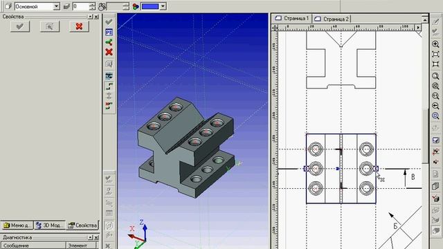Open the Основной layer dropdown
443x249 pixels.
57,6
